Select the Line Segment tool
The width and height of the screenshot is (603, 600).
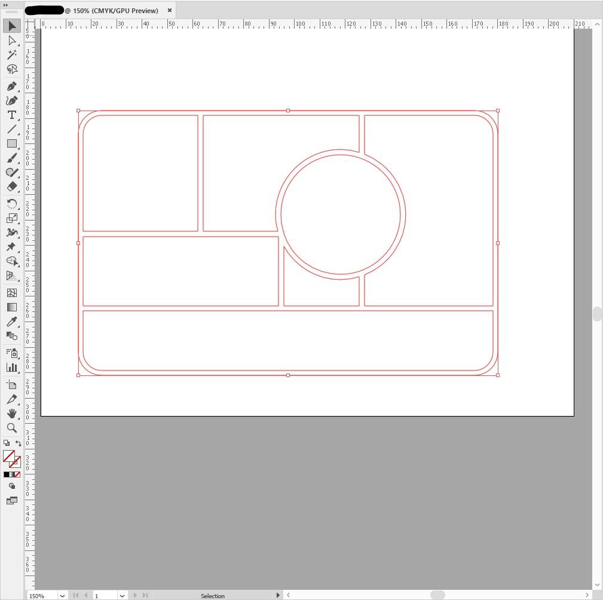[12, 129]
